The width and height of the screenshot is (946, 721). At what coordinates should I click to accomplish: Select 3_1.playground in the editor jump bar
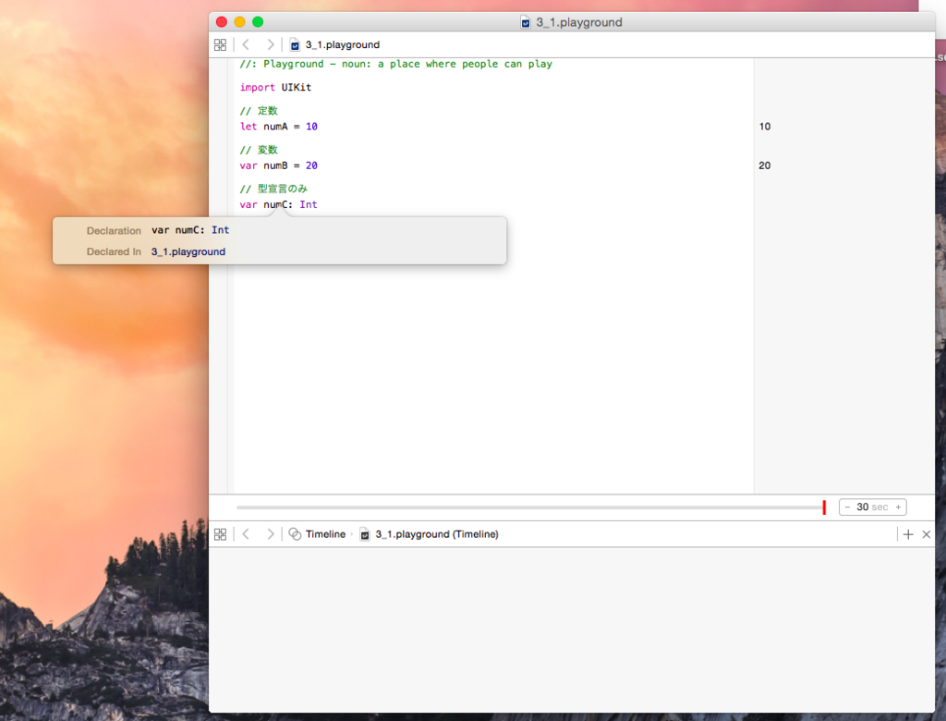[x=342, y=44]
